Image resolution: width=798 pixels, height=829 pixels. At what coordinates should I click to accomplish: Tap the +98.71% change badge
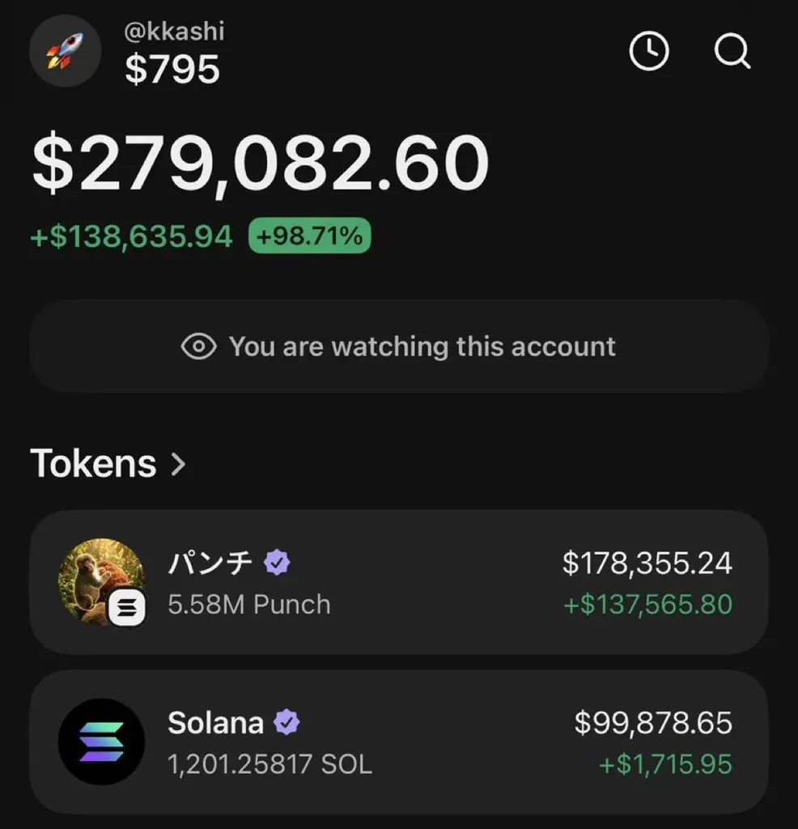point(310,236)
